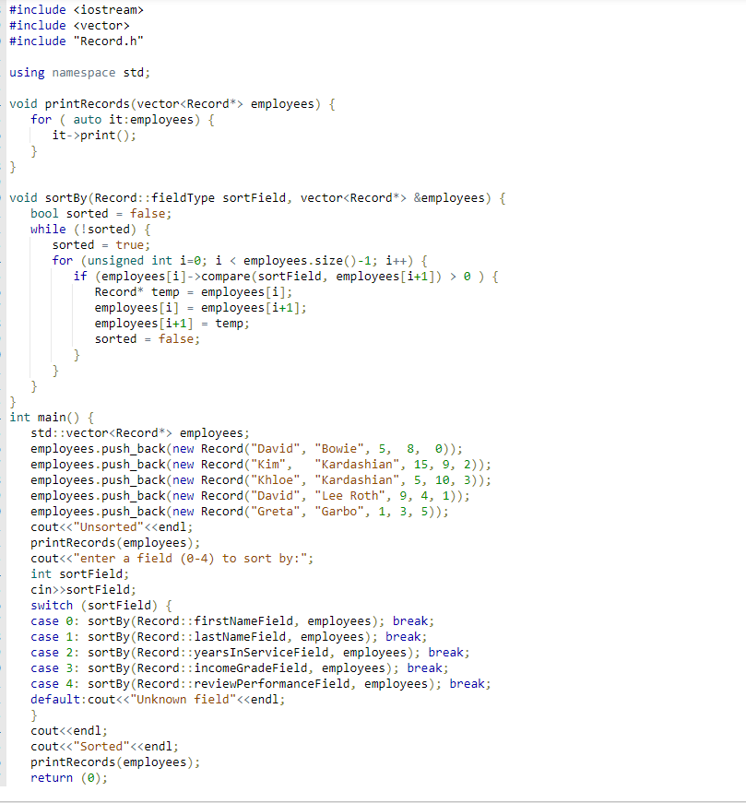Click the gutter marker on the cin>>sortField line
Screen dimensions: 746x803
(x=5, y=589)
